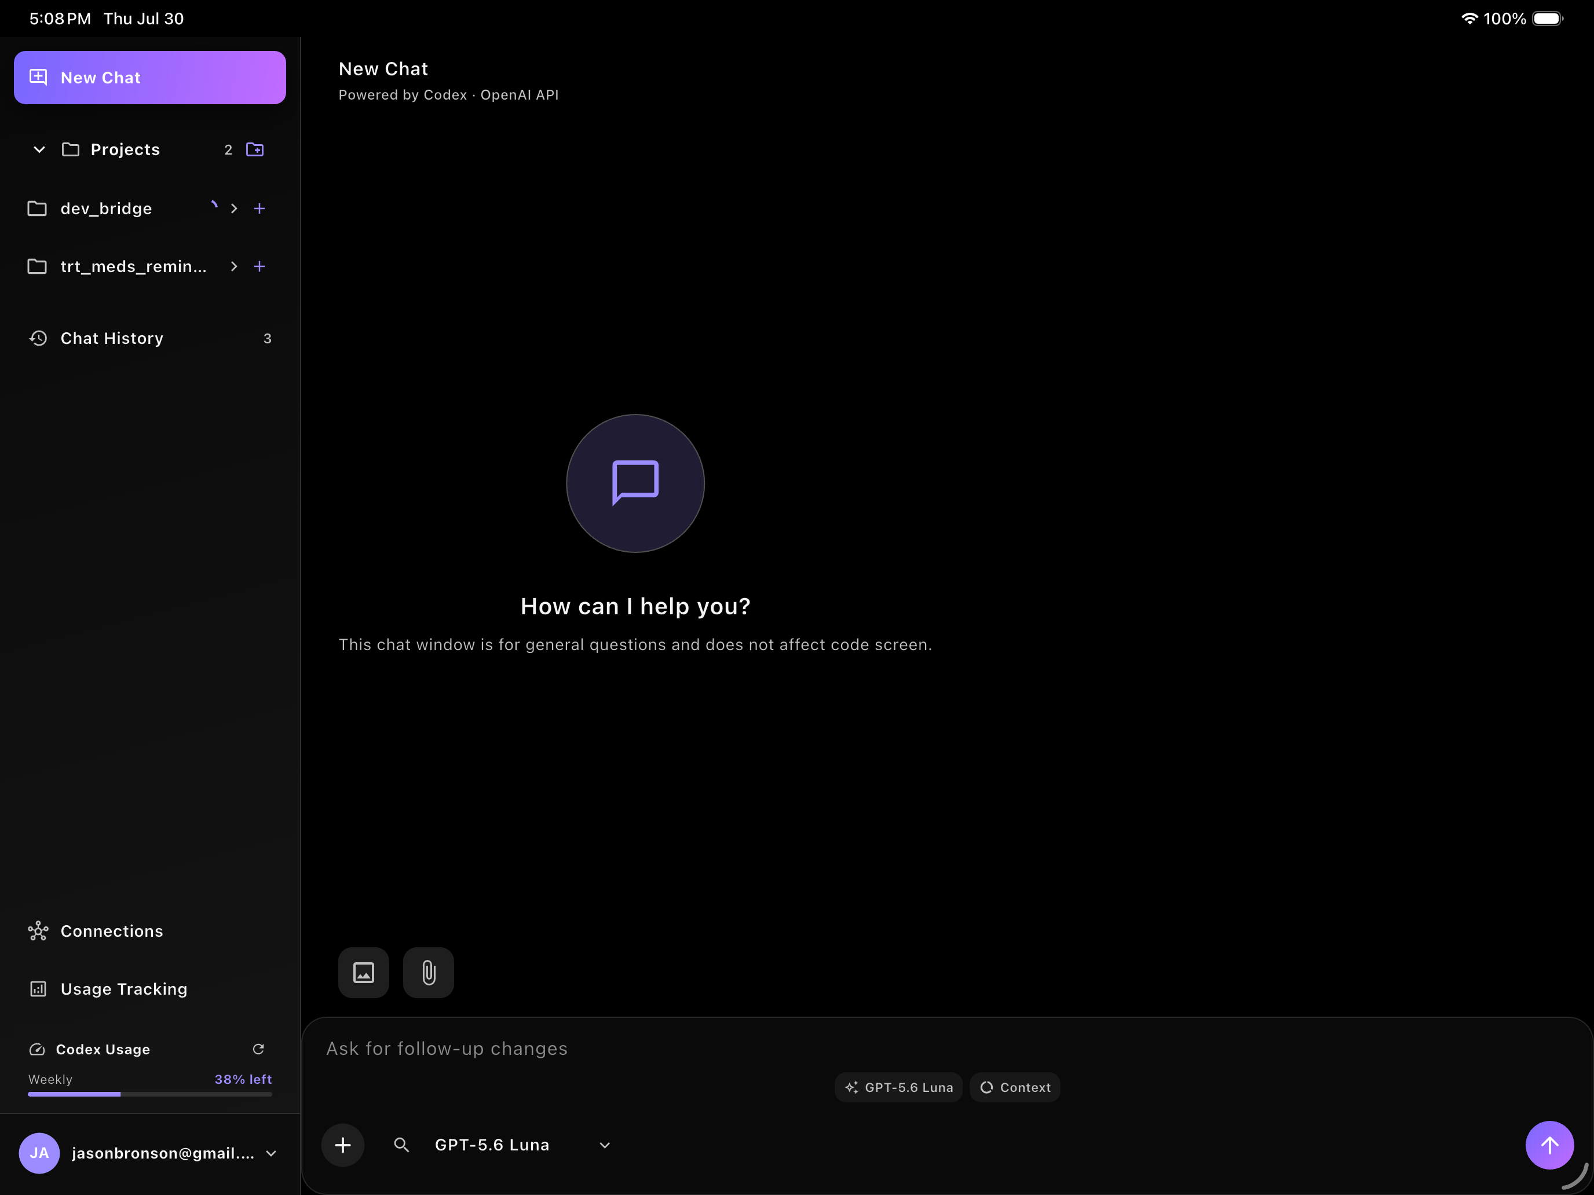Click the Weekly usage progress bar
The image size is (1594, 1195).
click(x=150, y=1094)
